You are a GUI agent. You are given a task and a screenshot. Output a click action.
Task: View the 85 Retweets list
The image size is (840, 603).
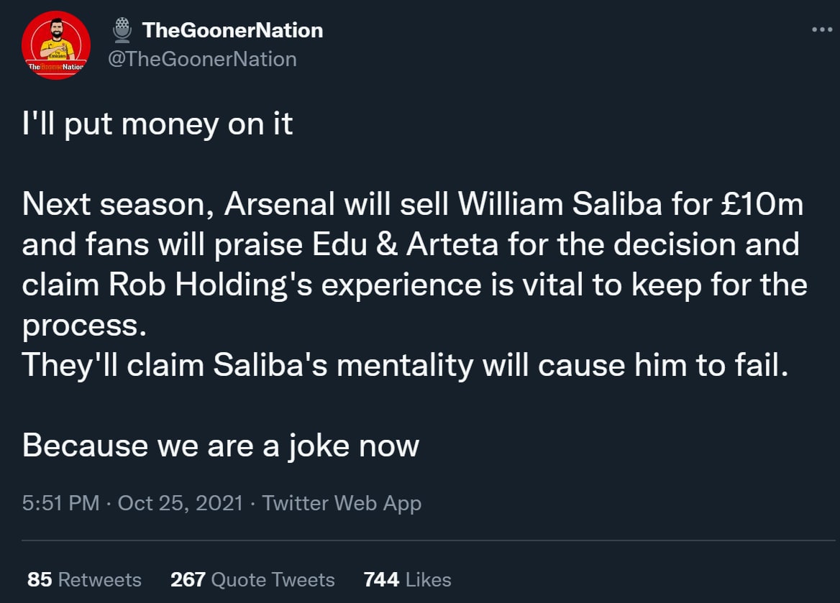click(x=84, y=579)
